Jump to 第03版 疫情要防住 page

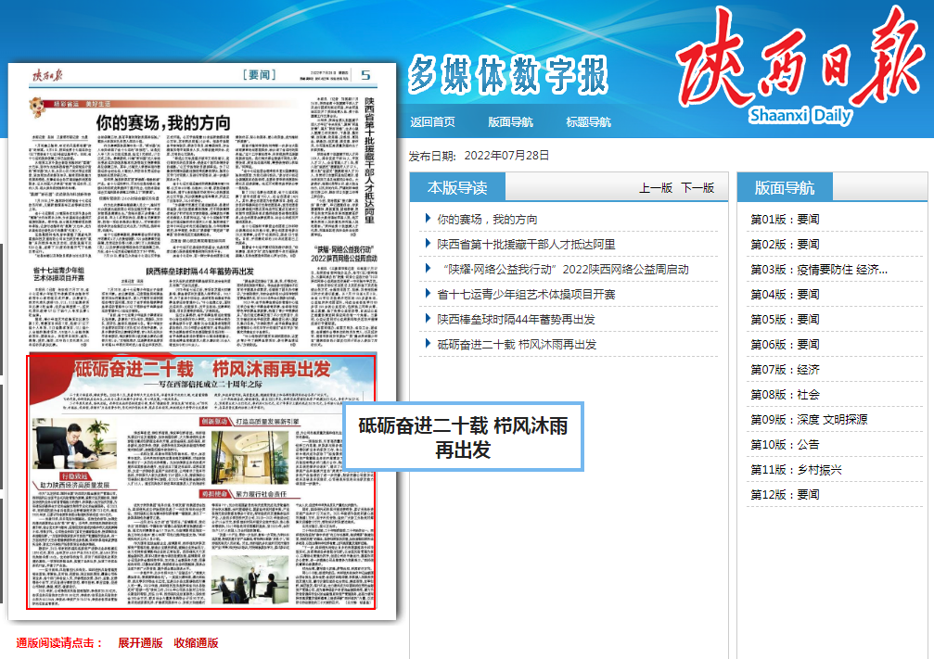(x=818, y=270)
